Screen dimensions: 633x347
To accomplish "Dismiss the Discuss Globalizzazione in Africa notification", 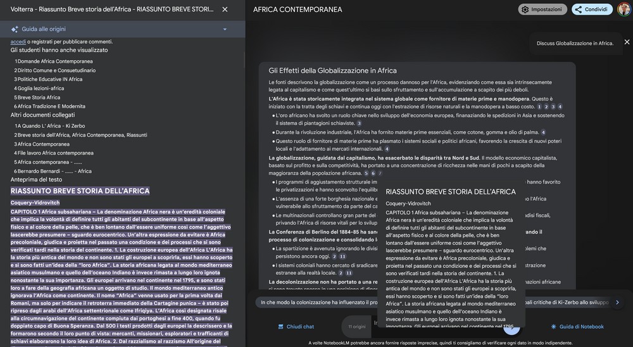I will tap(627, 42).
